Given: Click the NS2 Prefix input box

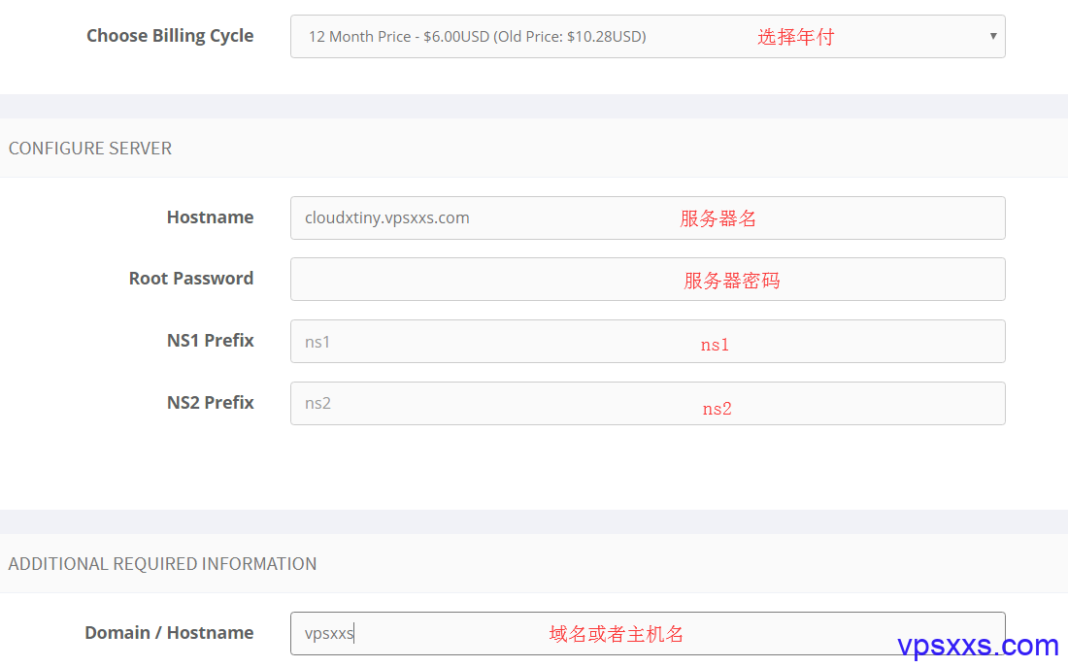Looking at the screenshot, I should pos(648,403).
